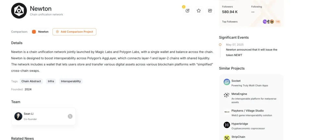Select the Infra tag
This screenshot has width=332, height=140.
tap(51, 81)
